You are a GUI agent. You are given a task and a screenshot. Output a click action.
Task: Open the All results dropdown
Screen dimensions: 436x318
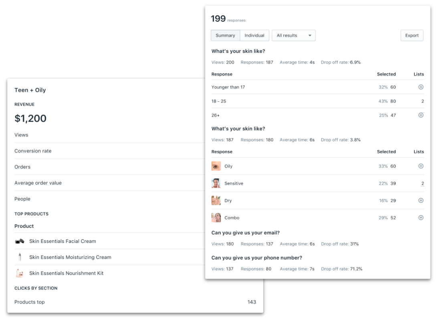(x=294, y=35)
